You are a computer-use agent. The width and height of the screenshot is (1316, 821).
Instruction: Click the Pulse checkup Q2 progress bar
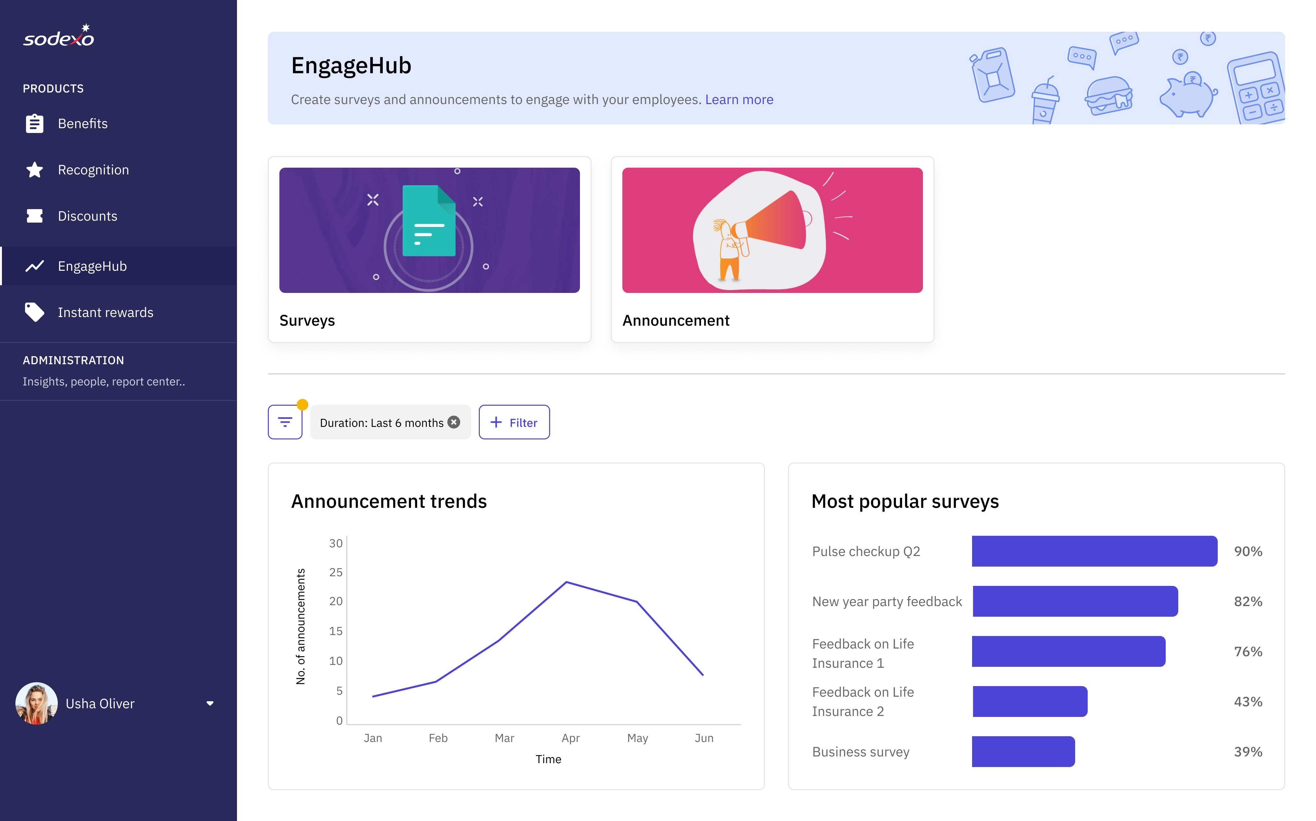[1094, 551]
